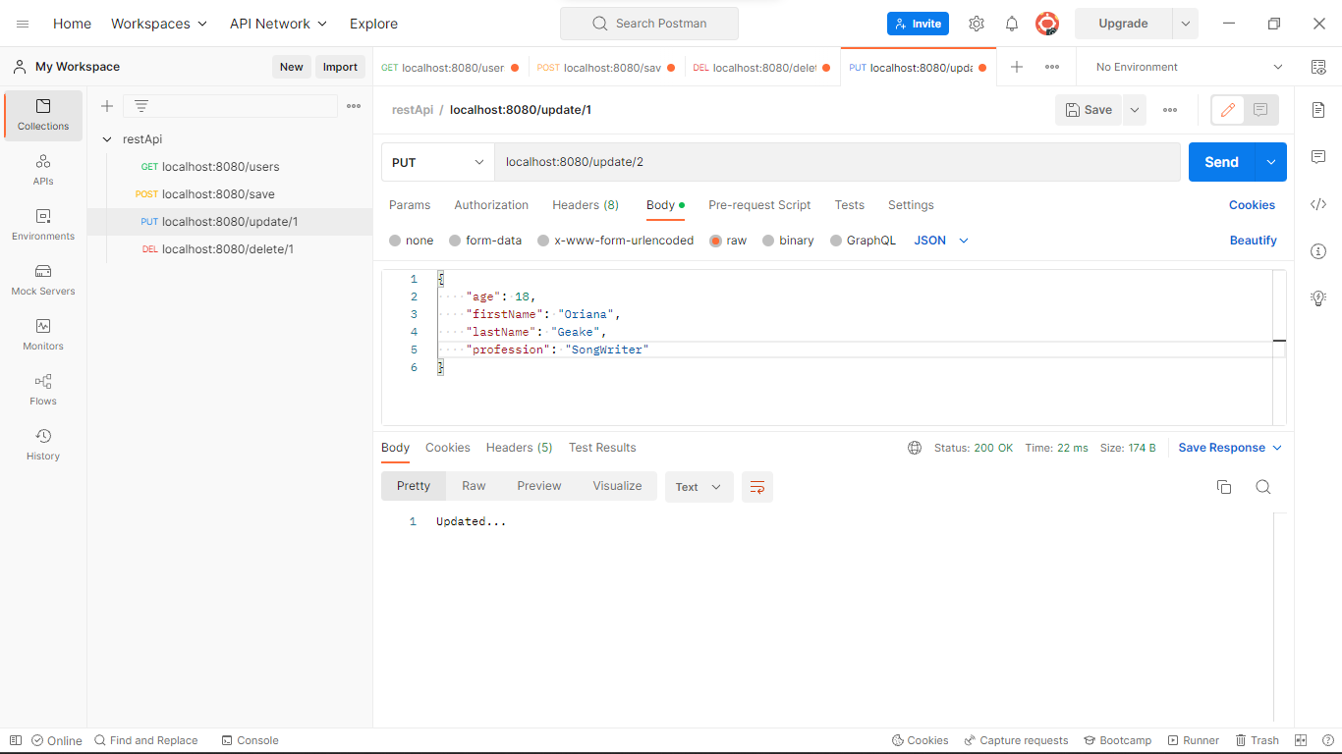Viewport: 1342px width, 754px height.
Task: Add a new request tab with plus icon
Action: [x=1017, y=67]
